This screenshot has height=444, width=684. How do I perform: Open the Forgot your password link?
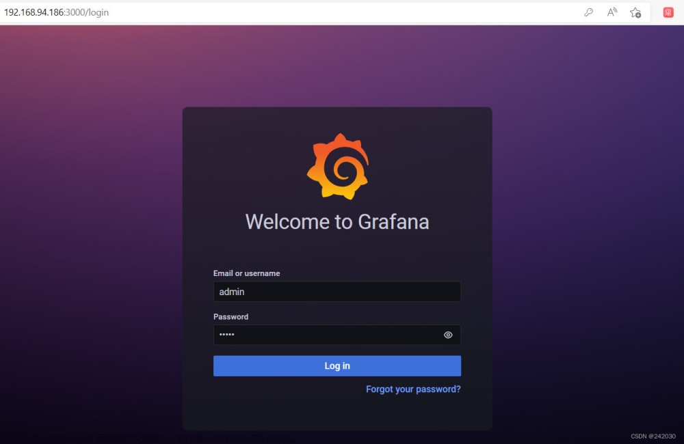413,389
